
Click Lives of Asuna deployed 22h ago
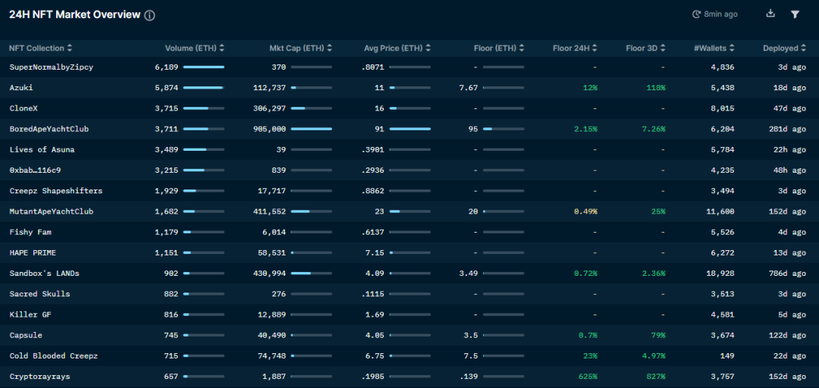tap(789, 149)
